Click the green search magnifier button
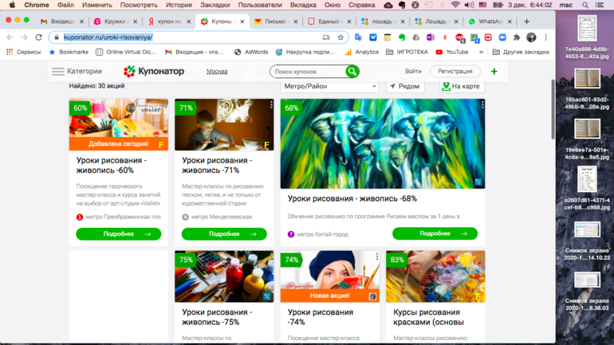This screenshot has height=345, width=614. coord(352,72)
